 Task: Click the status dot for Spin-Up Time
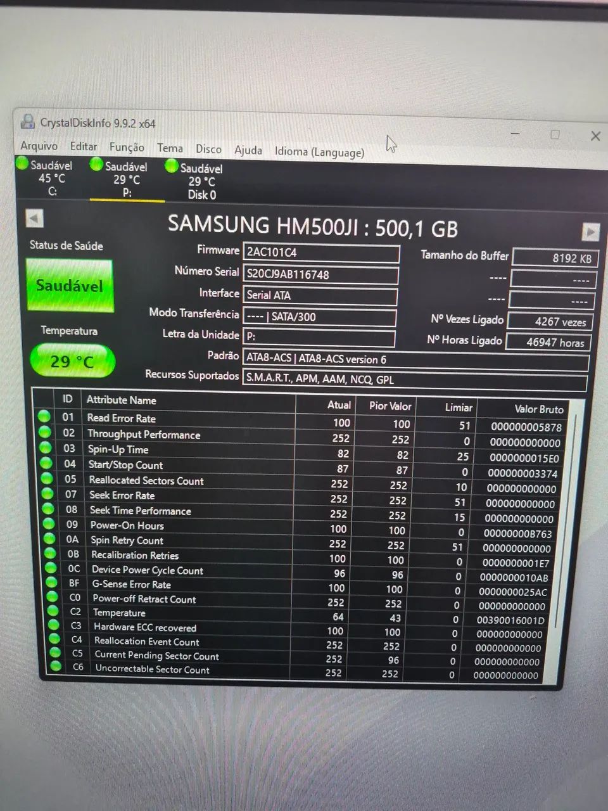click(46, 447)
